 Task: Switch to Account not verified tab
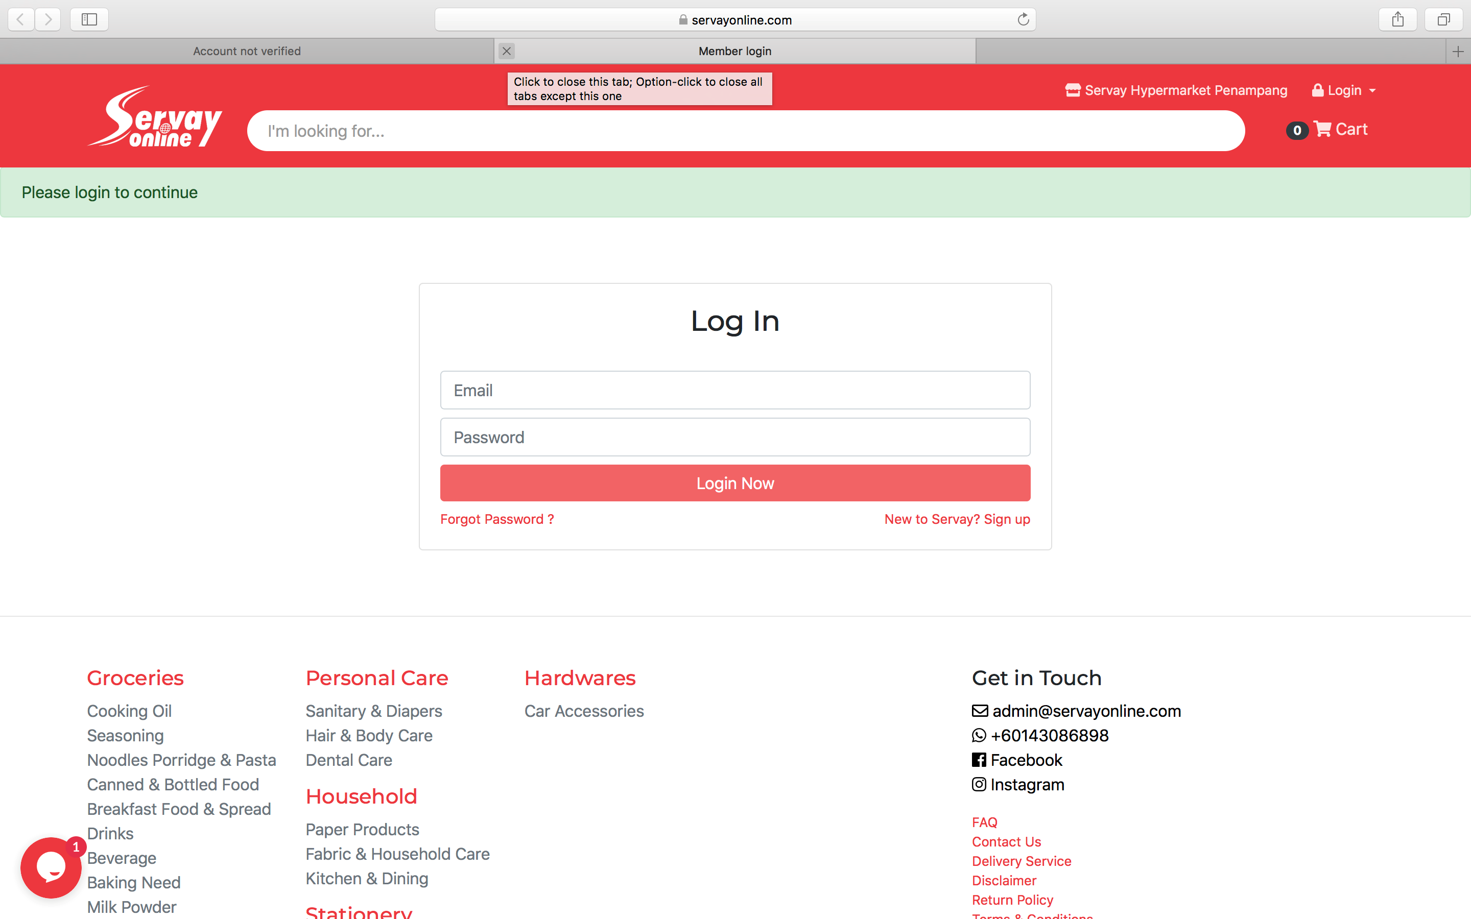pyautogui.click(x=247, y=51)
